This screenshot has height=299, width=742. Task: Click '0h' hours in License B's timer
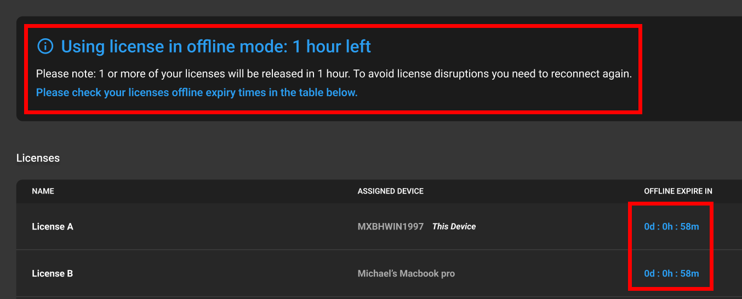[669, 273]
